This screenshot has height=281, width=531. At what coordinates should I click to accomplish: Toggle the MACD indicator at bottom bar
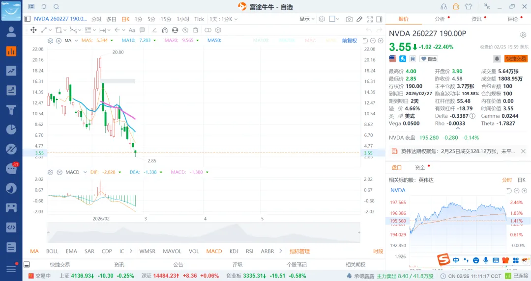coord(214,251)
